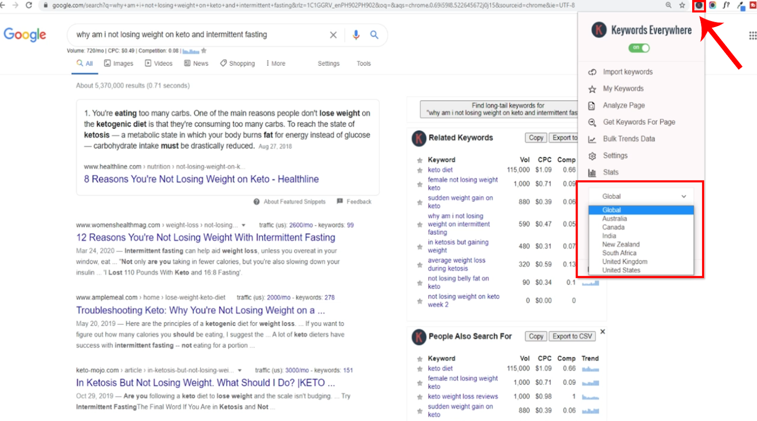Screen dimensions: 757x421
Task: Reload the page with the browser refresh icon
Action: (x=29, y=5)
